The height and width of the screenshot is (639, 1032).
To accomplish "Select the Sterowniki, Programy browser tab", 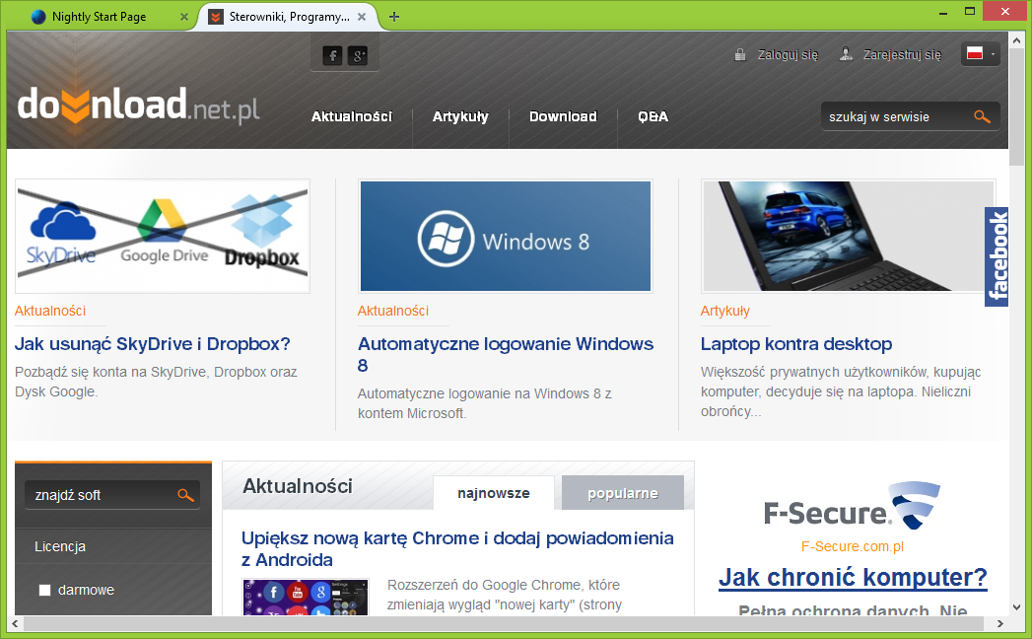I will [x=290, y=17].
